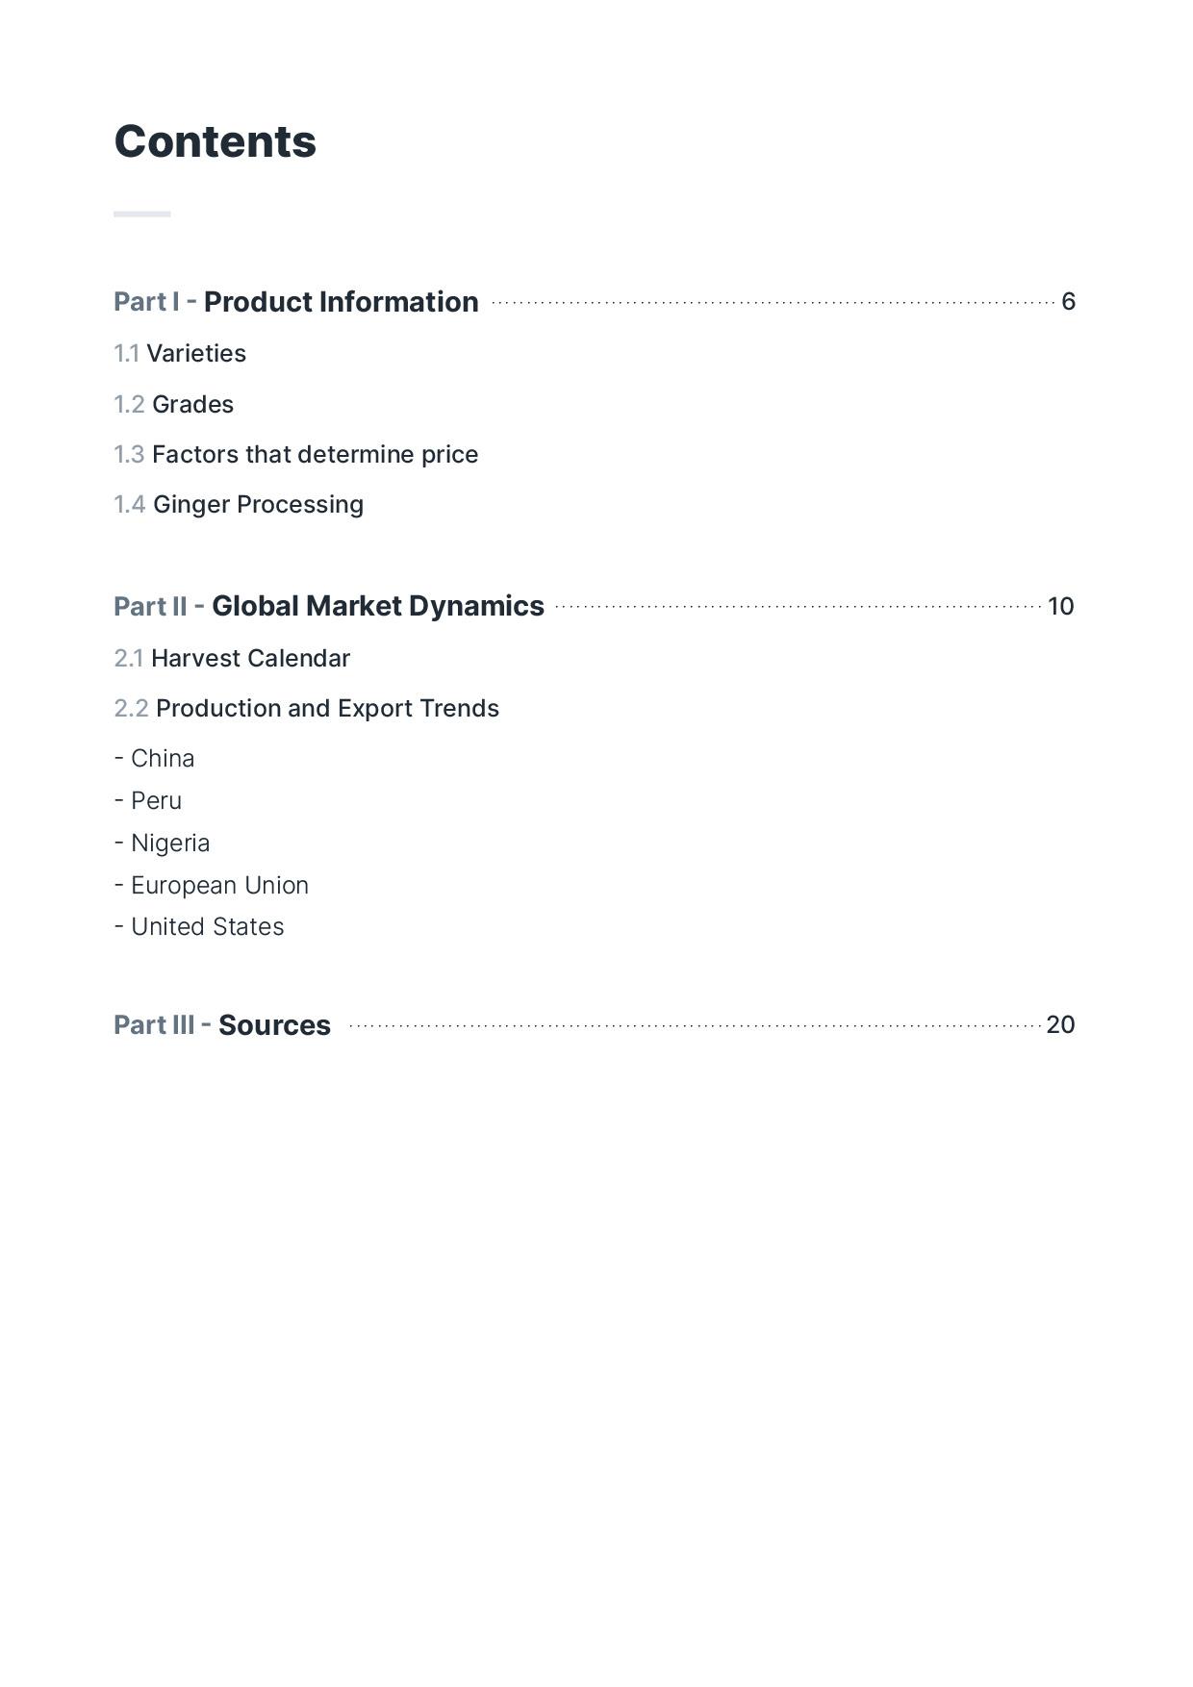The width and height of the screenshot is (1193, 1687).
Task: Select the China entry
Action: tap(155, 759)
